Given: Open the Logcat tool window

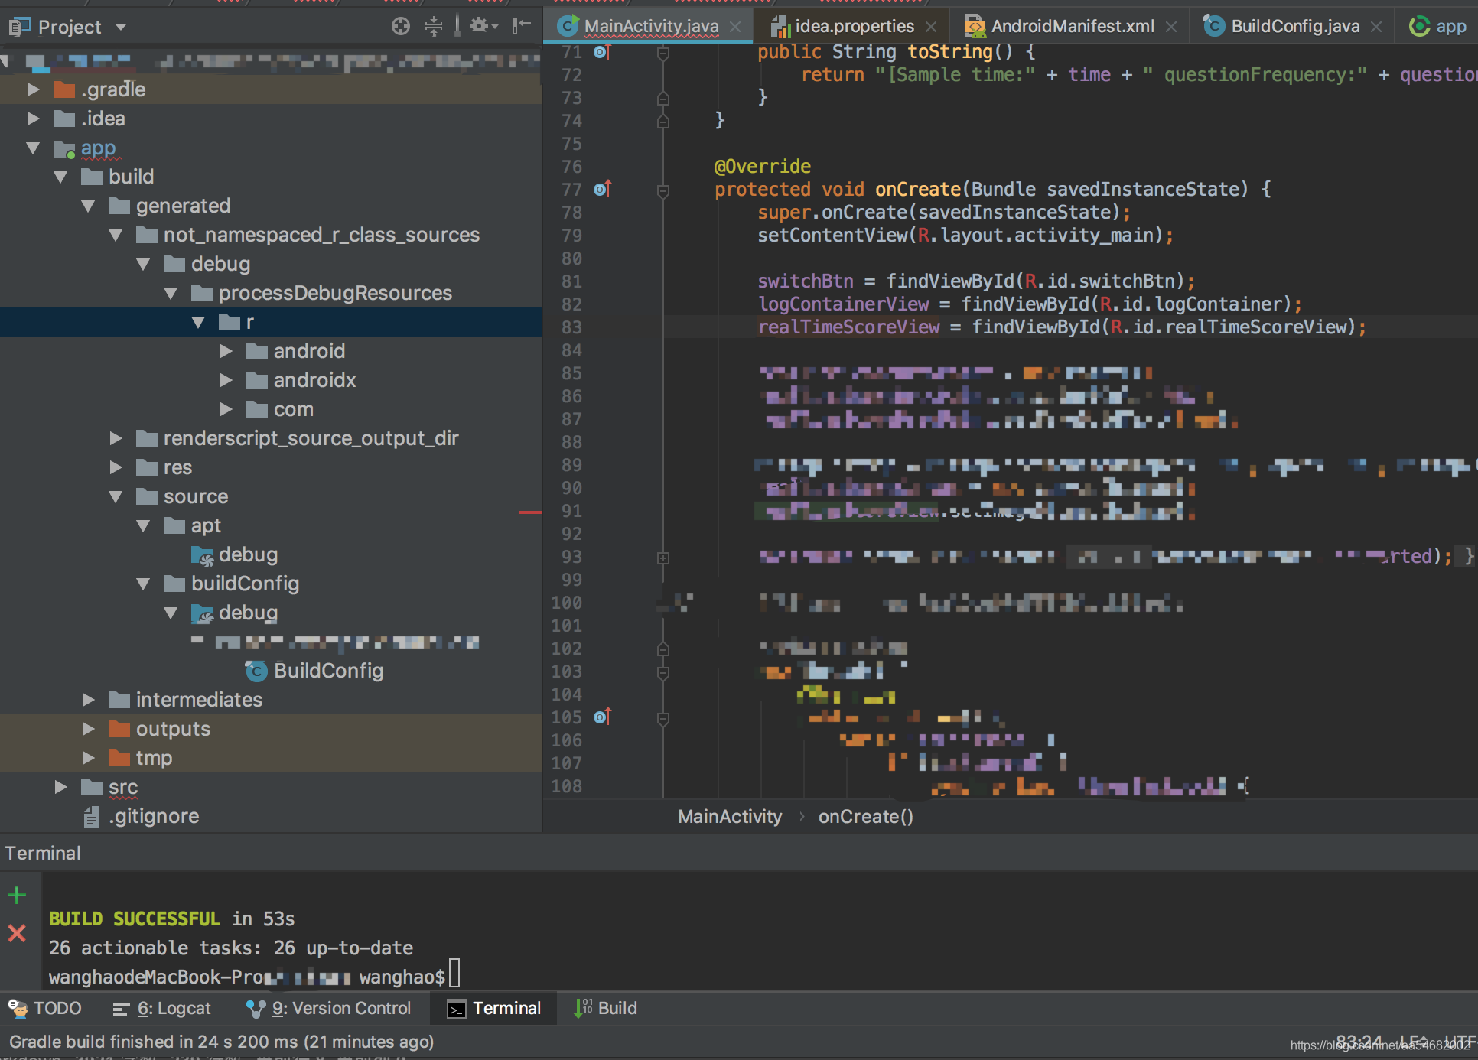Looking at the screenshot, I should [161, 1008].
